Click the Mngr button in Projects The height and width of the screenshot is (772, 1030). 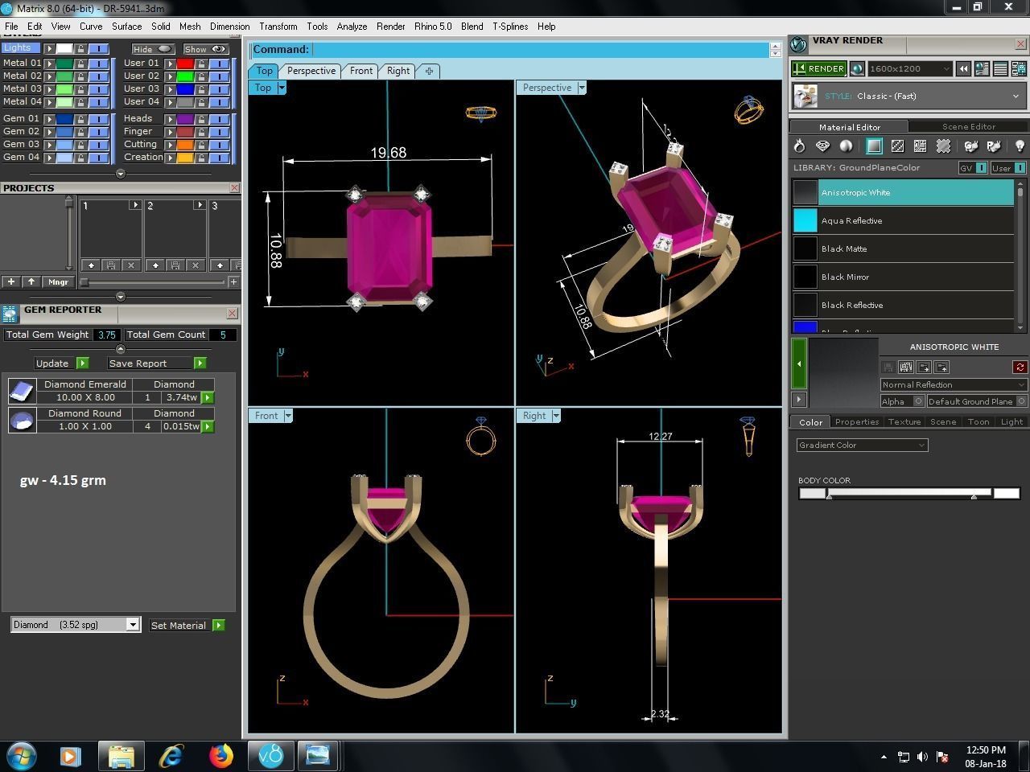(58, 281)
